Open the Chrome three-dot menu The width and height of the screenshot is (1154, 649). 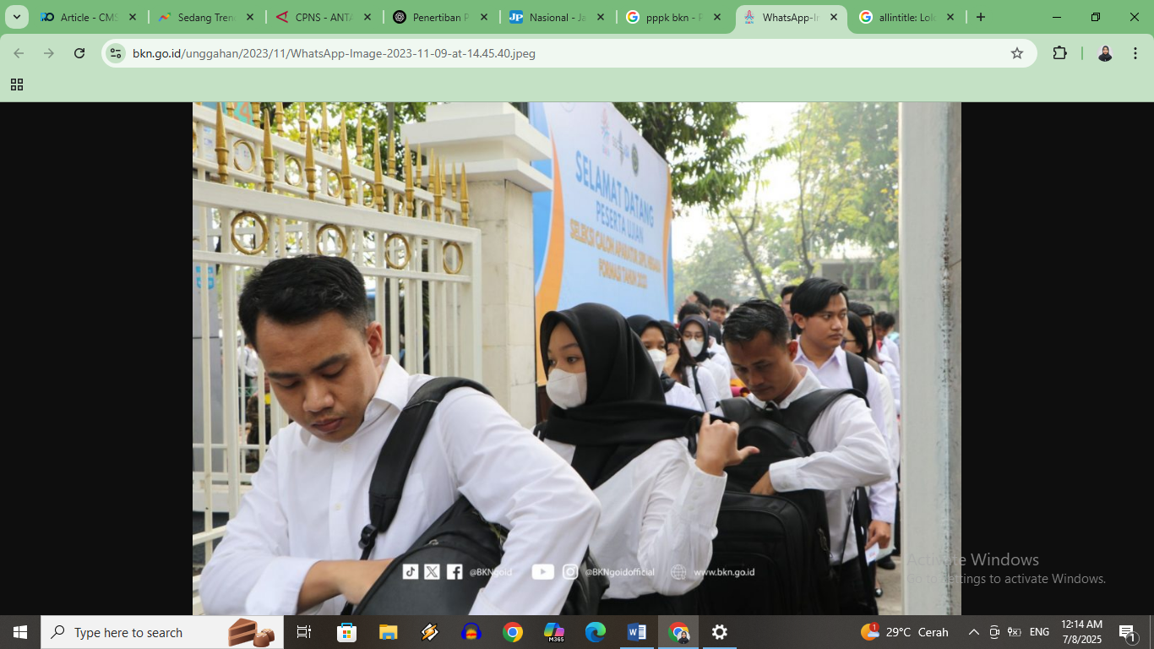[x=1135, y=52]
